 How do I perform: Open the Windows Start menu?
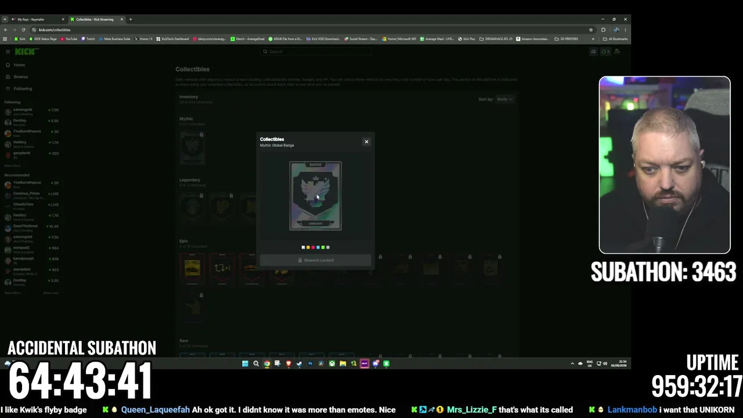[x=245, y=364]
